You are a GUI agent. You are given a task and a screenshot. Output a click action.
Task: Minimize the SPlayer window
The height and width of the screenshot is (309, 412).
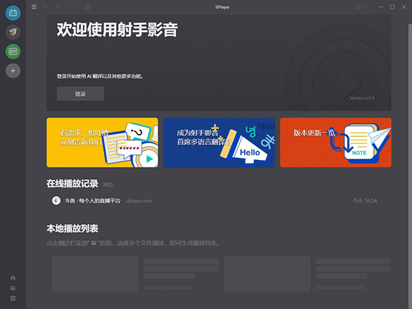point(380,7)
